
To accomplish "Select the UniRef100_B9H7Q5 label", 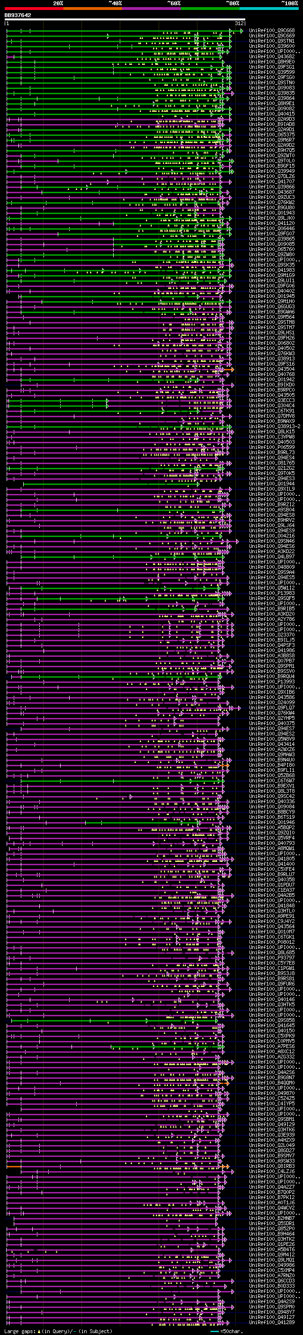I will (272, 150).
